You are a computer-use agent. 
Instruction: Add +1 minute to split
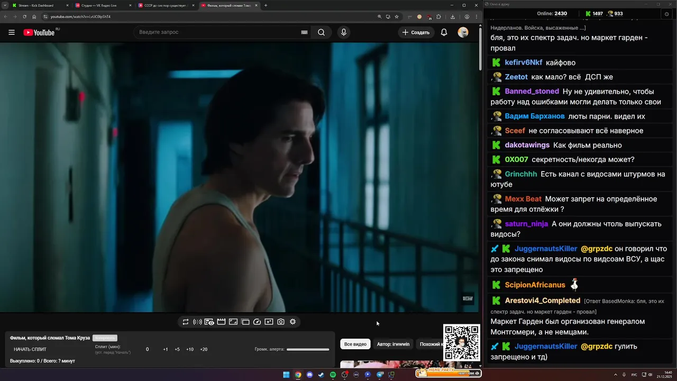tap(166, 349)
